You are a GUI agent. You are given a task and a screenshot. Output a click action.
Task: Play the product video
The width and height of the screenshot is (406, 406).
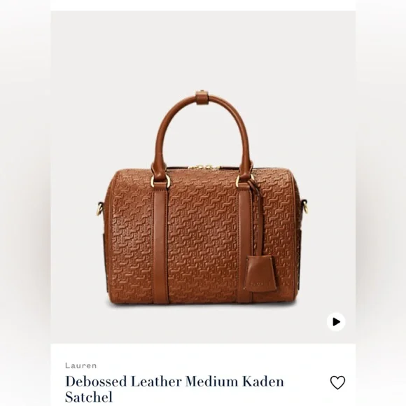pyautogui.click(x=336, y=322)
